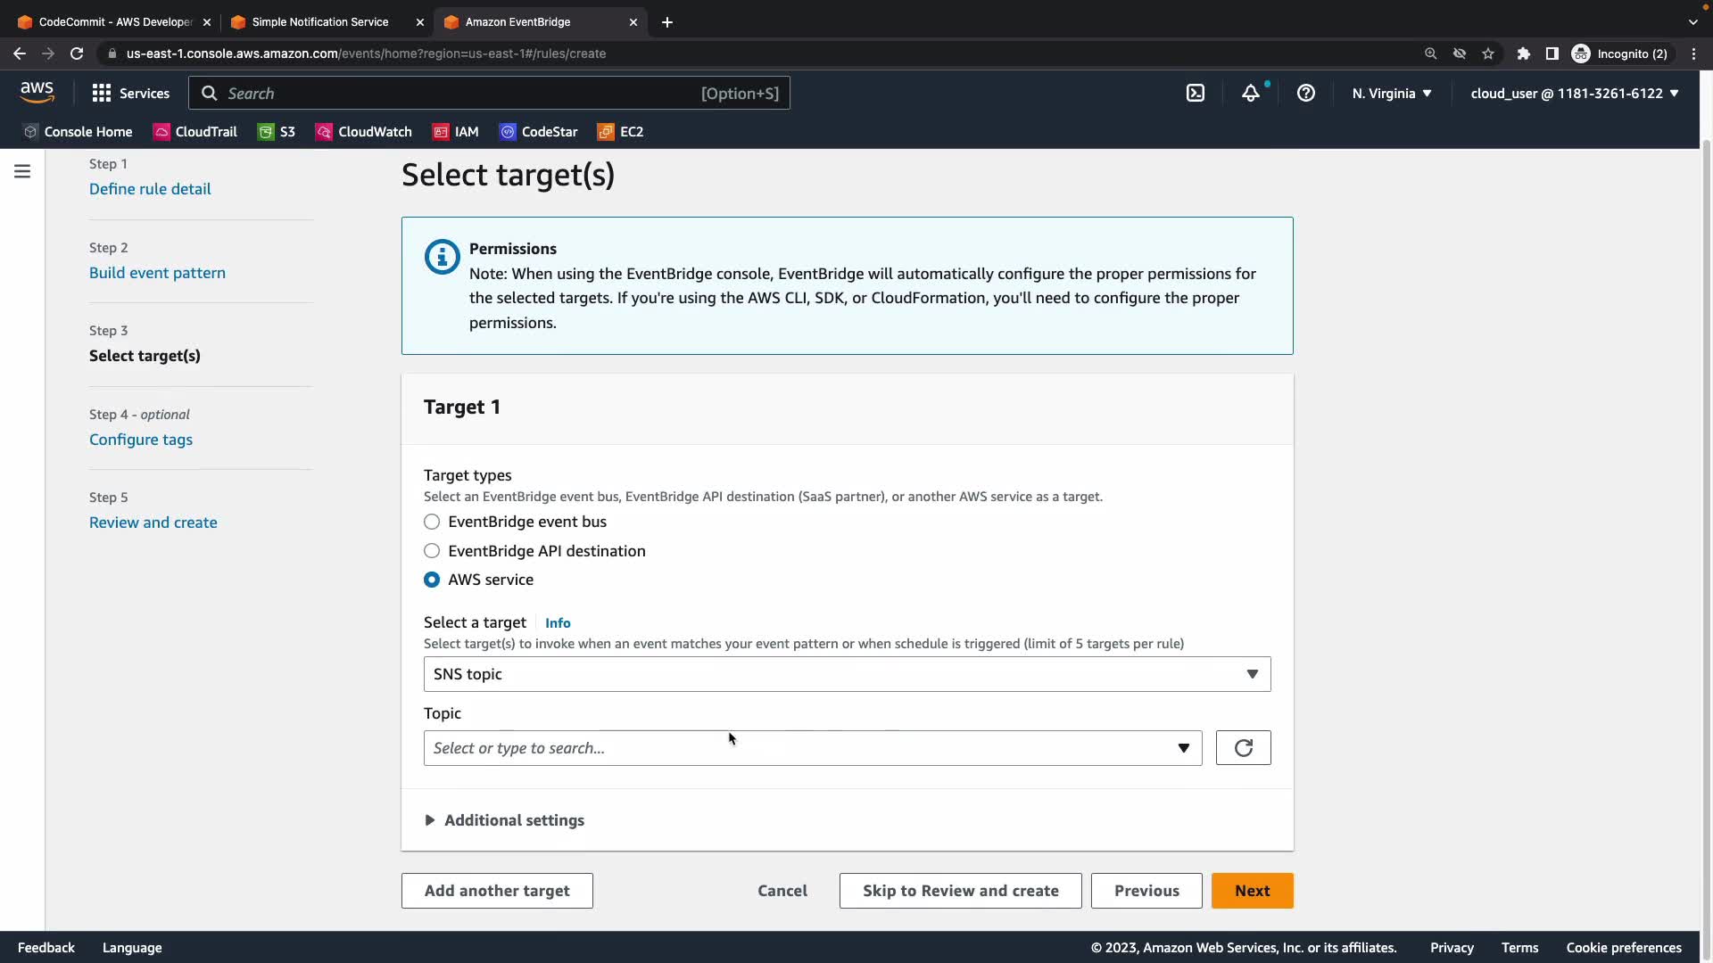Select EventBridge API destination radio option
Viewport: 1713px width, 963px height.
point(432,551)
